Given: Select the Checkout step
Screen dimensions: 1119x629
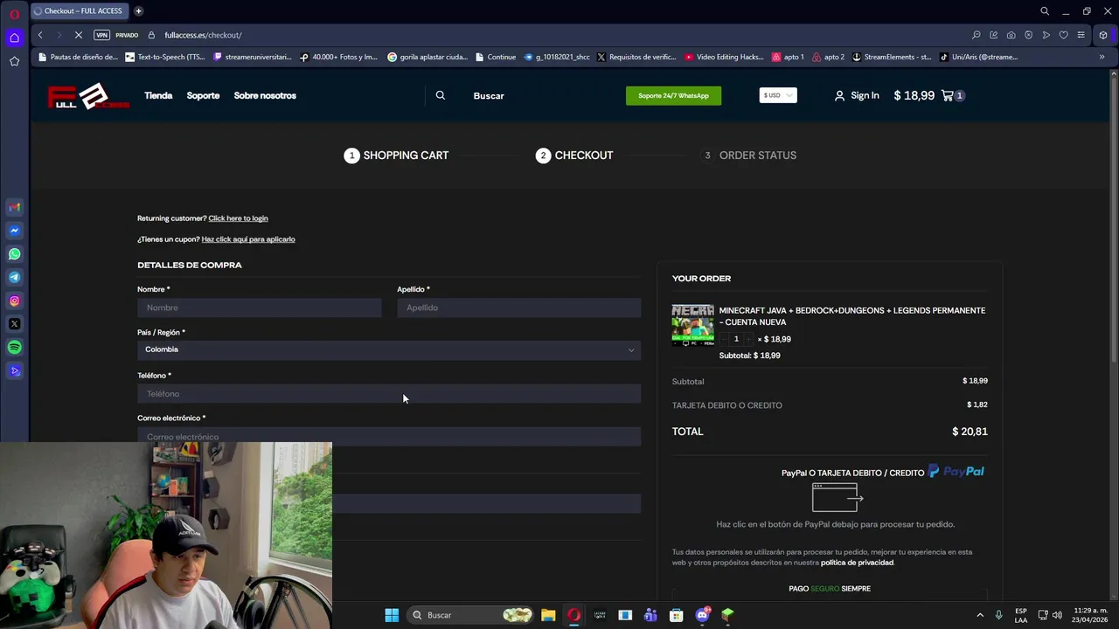Looking at the screenshot, I should click(574, 156).
